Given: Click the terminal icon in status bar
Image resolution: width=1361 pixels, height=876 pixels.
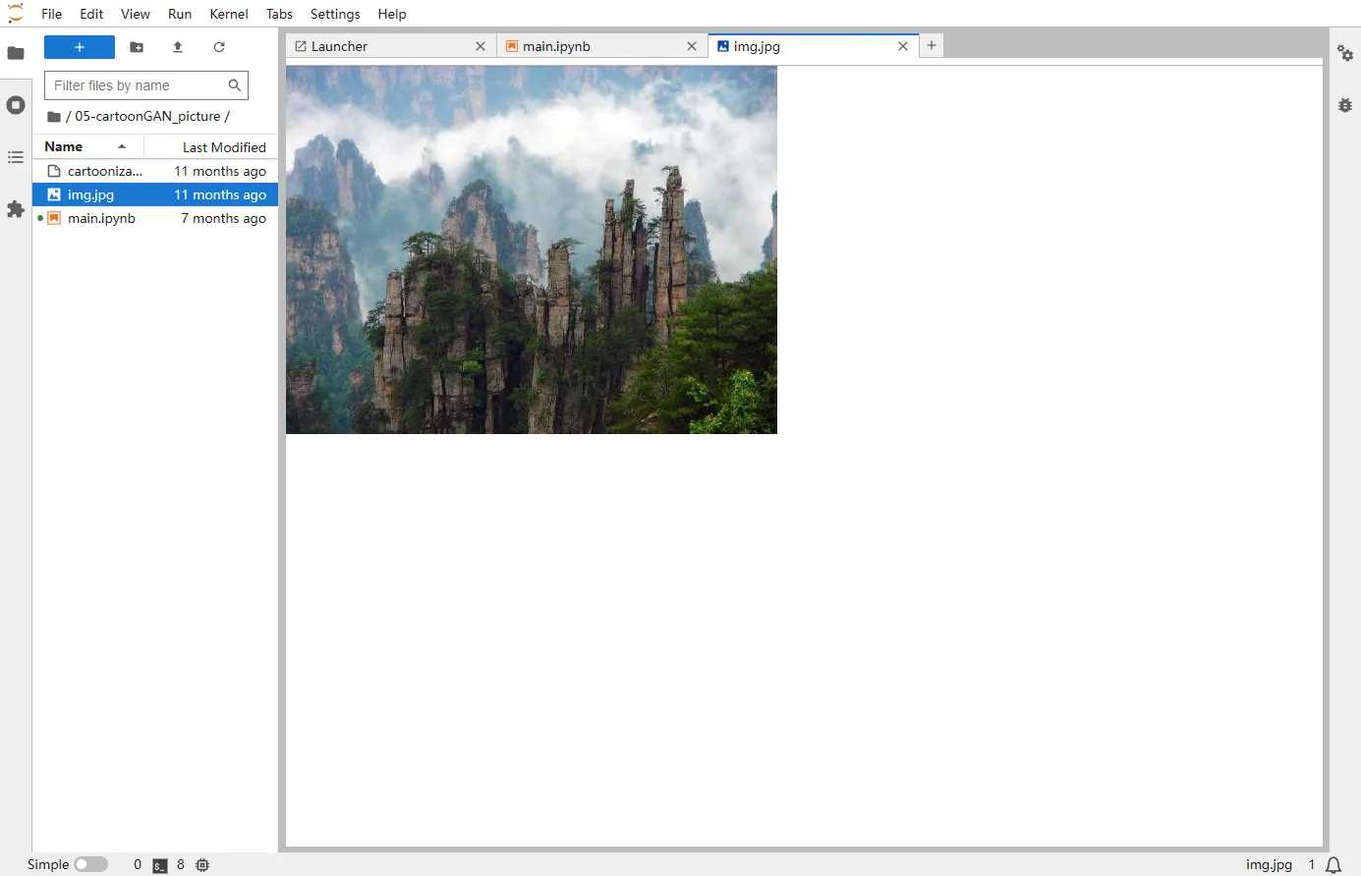Looking at the screenshot, I should [x=160, y=865].
